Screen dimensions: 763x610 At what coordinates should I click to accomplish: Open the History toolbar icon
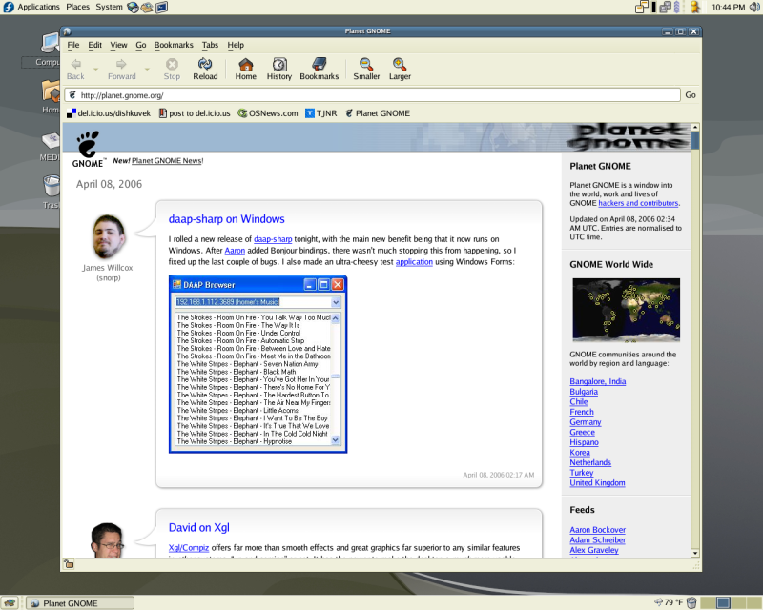279,64
